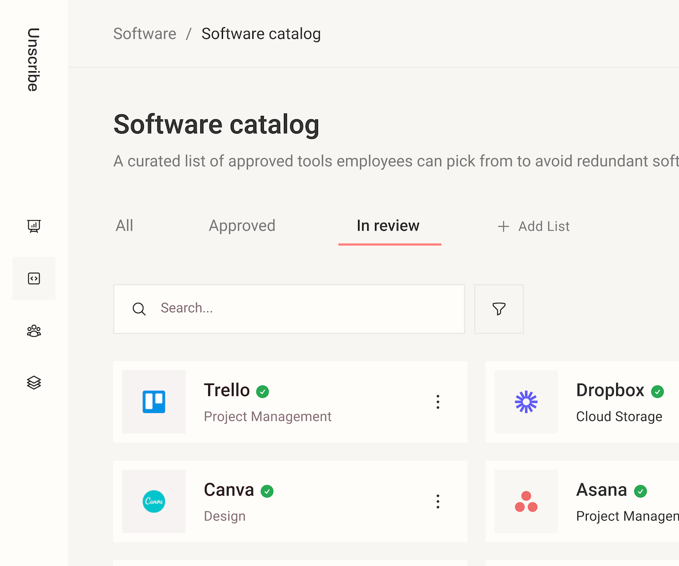Open the Trello app title

pos(227,391)
